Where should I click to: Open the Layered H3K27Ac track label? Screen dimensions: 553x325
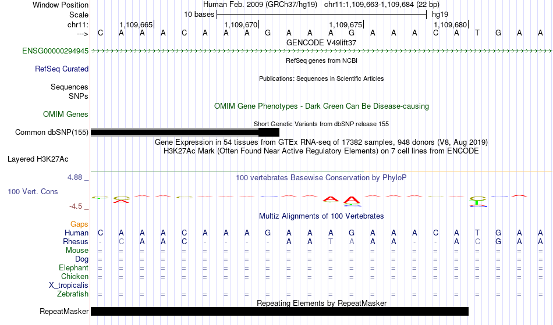coord(38,159)
